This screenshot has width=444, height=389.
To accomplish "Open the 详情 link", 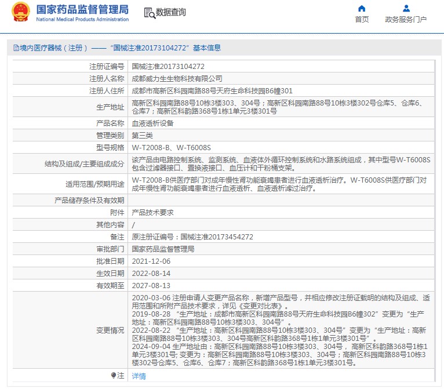I will tap(139, 376).
